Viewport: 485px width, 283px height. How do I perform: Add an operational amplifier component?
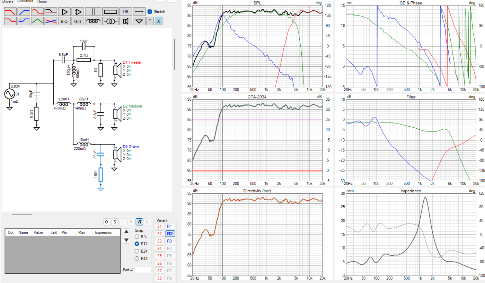pyautogui.click(x=78, y=11)
